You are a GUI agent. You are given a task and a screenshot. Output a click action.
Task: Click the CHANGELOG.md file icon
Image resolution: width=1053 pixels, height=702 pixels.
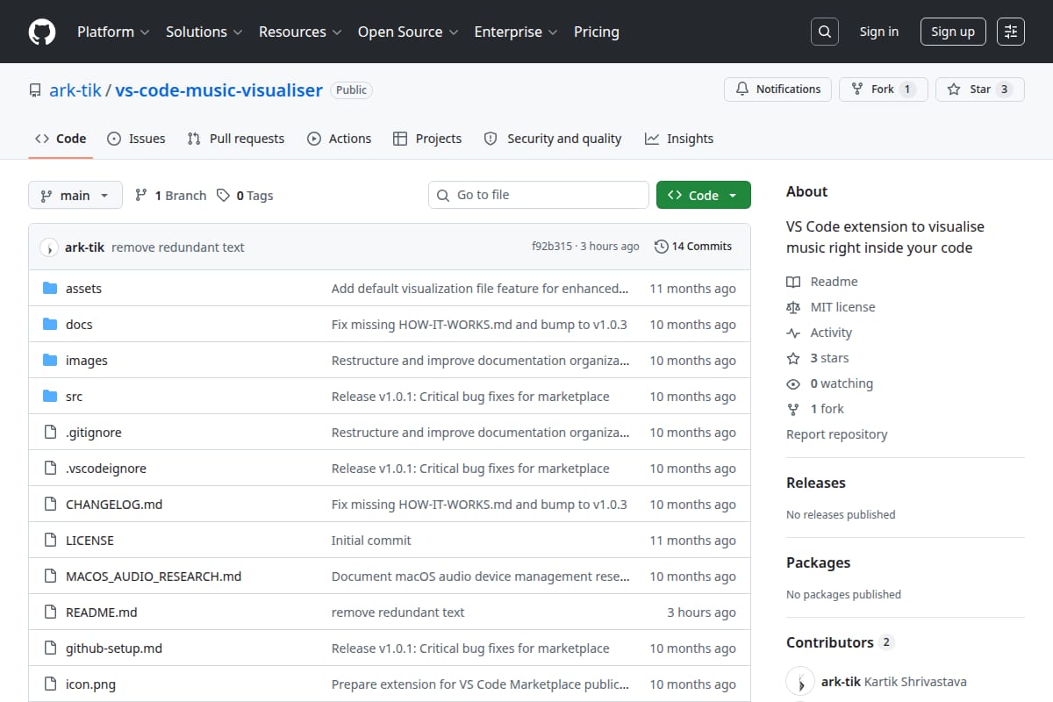point(50,505)
